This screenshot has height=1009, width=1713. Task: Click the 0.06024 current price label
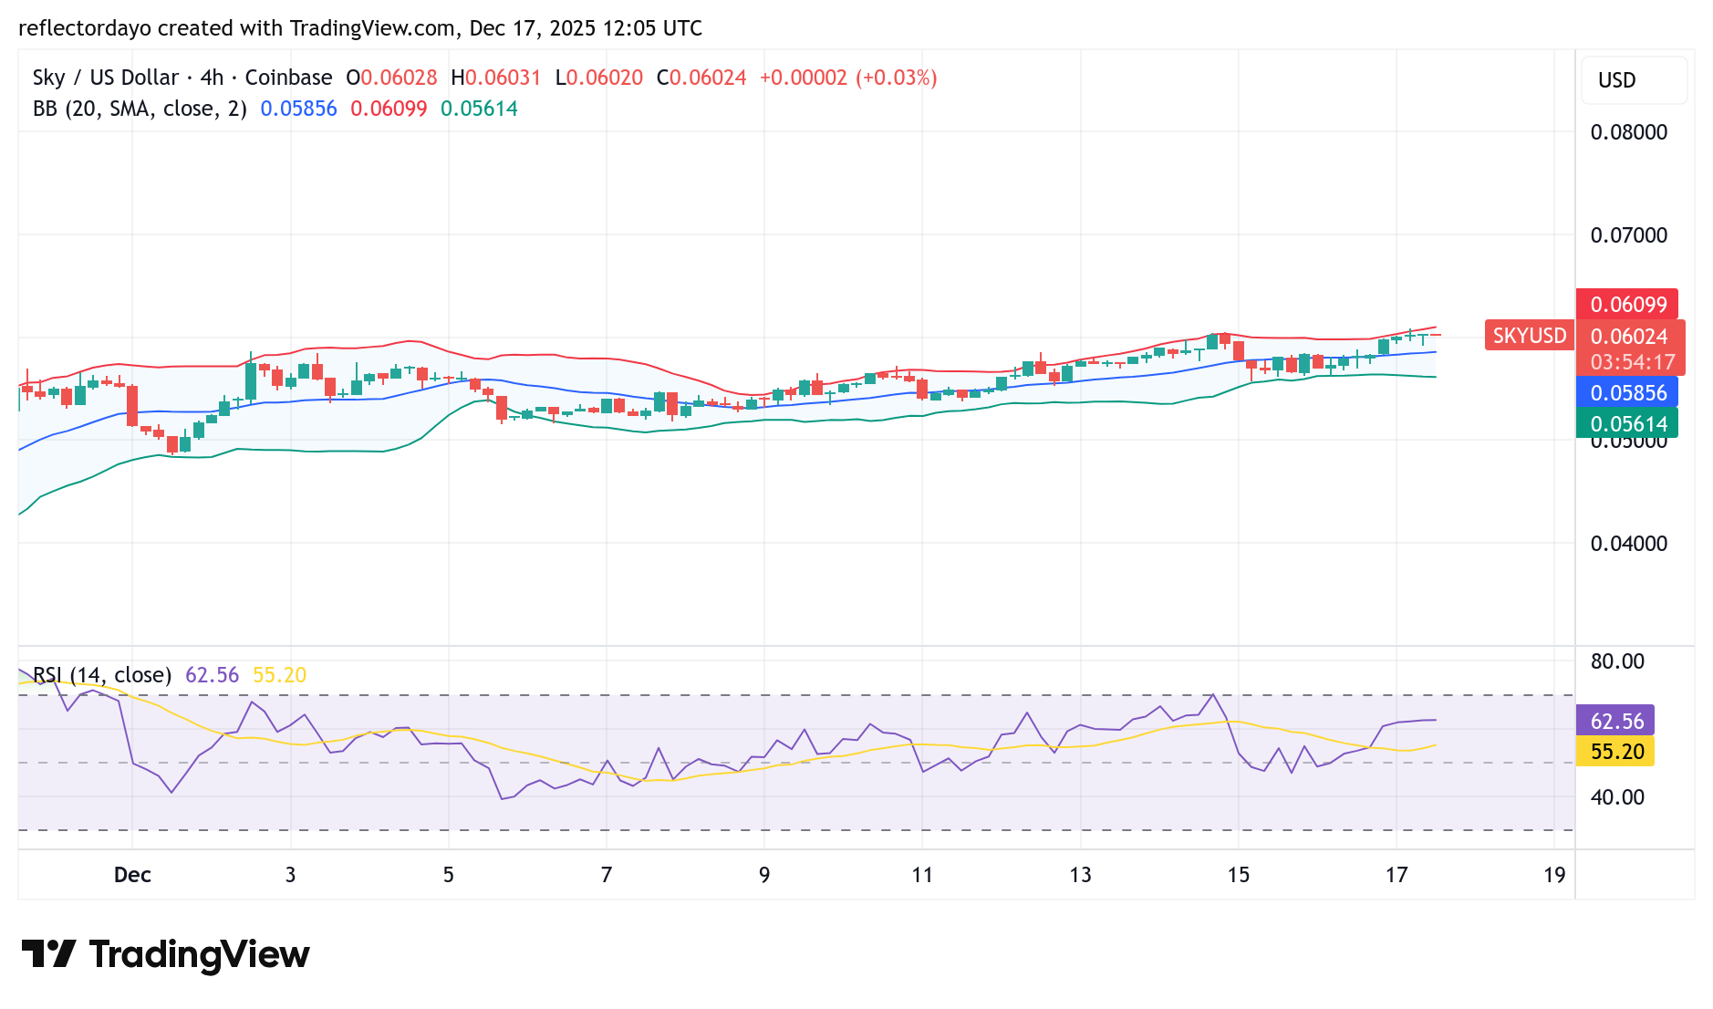tap(1629, 336)
